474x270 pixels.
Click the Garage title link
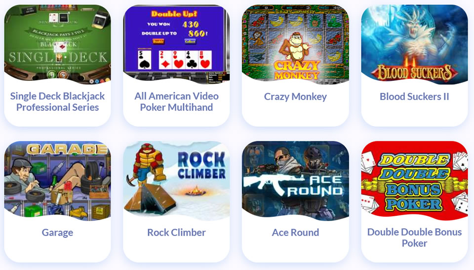coord(57,233)
